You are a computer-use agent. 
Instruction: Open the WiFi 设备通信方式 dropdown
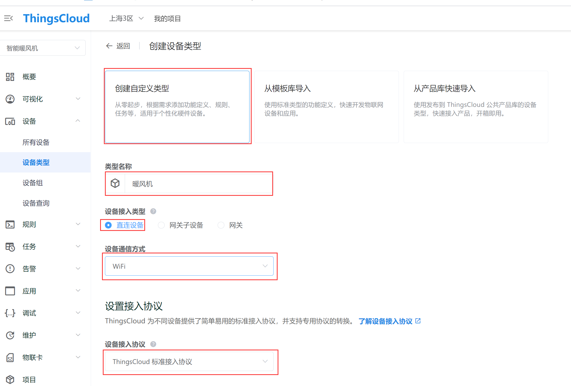pyautogui.click(x=189, y=266)
